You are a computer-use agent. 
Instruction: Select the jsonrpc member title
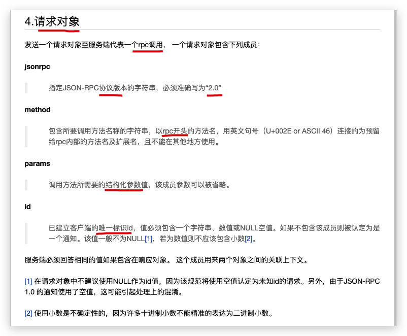(37, 66)
